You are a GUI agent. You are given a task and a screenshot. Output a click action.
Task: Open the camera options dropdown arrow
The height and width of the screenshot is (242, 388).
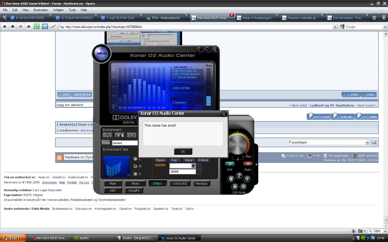[365, 231]
